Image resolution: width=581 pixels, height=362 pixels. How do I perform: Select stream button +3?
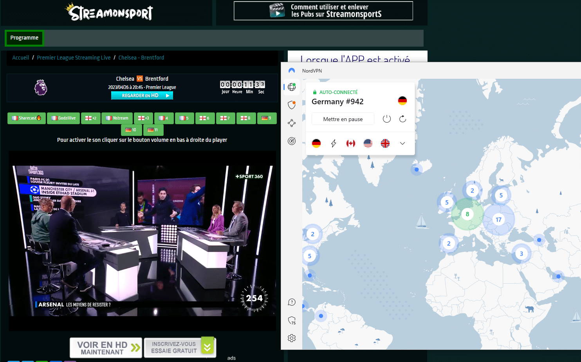pyautogui.click(x=143, y=118)
